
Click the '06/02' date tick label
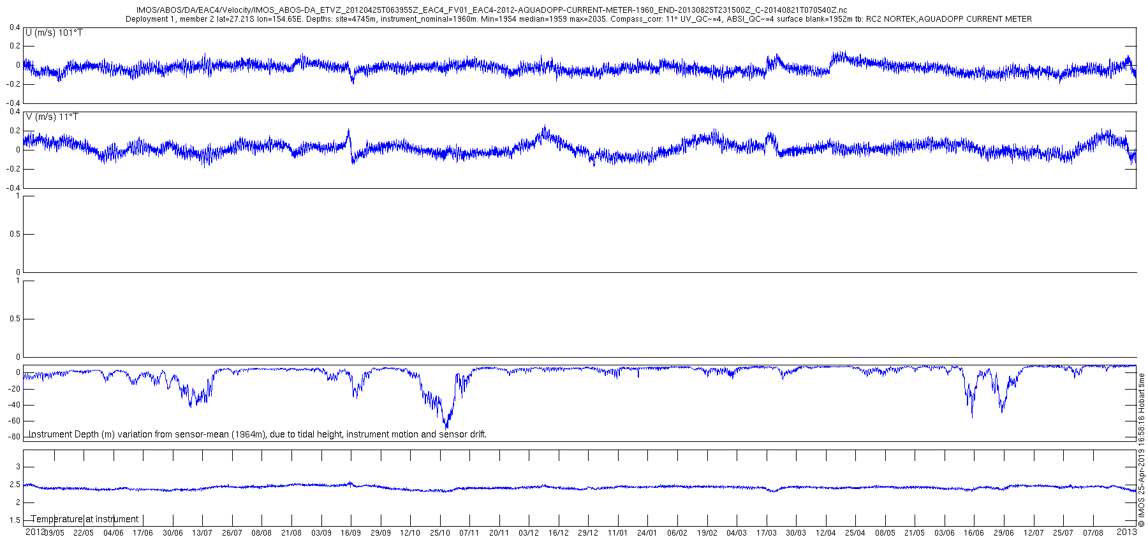point(677,533)
